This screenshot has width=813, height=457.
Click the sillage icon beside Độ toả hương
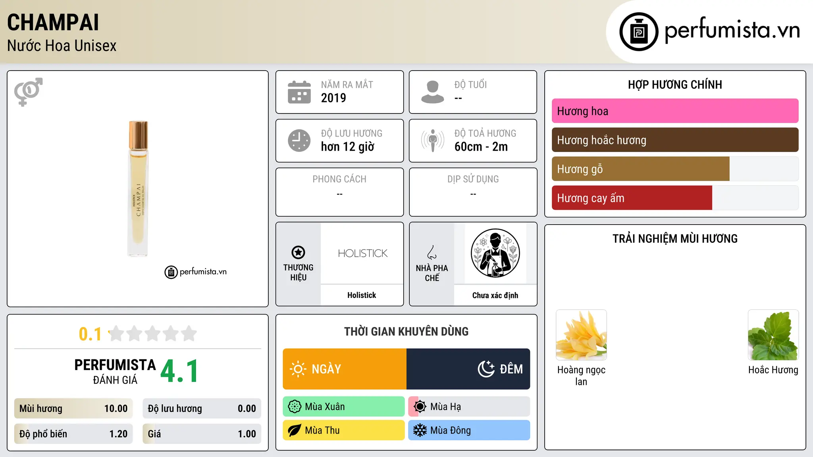(x=433, y=140)
